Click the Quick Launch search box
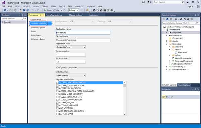 pos(169,2)
